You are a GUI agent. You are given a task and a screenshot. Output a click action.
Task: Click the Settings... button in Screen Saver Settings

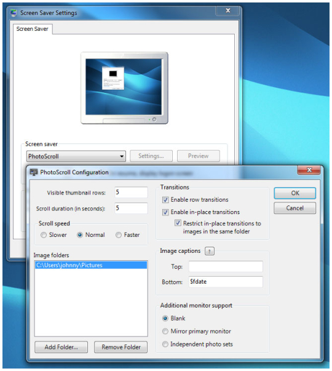tap(151, 156)
